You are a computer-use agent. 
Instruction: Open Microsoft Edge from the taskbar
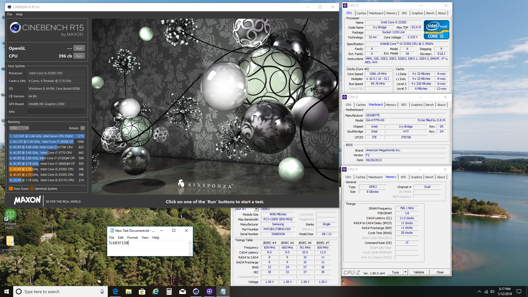pos(115,291)
